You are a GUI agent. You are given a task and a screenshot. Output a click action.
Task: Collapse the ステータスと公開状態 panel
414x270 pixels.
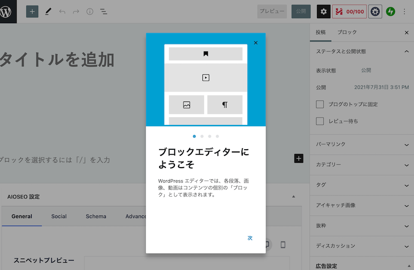tap(362, 51)
